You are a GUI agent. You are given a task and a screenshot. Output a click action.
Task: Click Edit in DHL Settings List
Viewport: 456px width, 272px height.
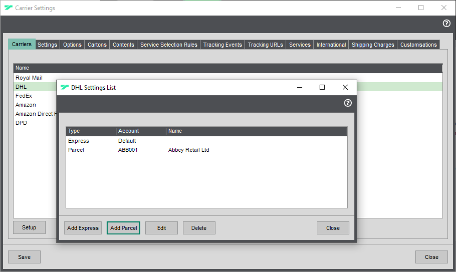coord(162,228)
